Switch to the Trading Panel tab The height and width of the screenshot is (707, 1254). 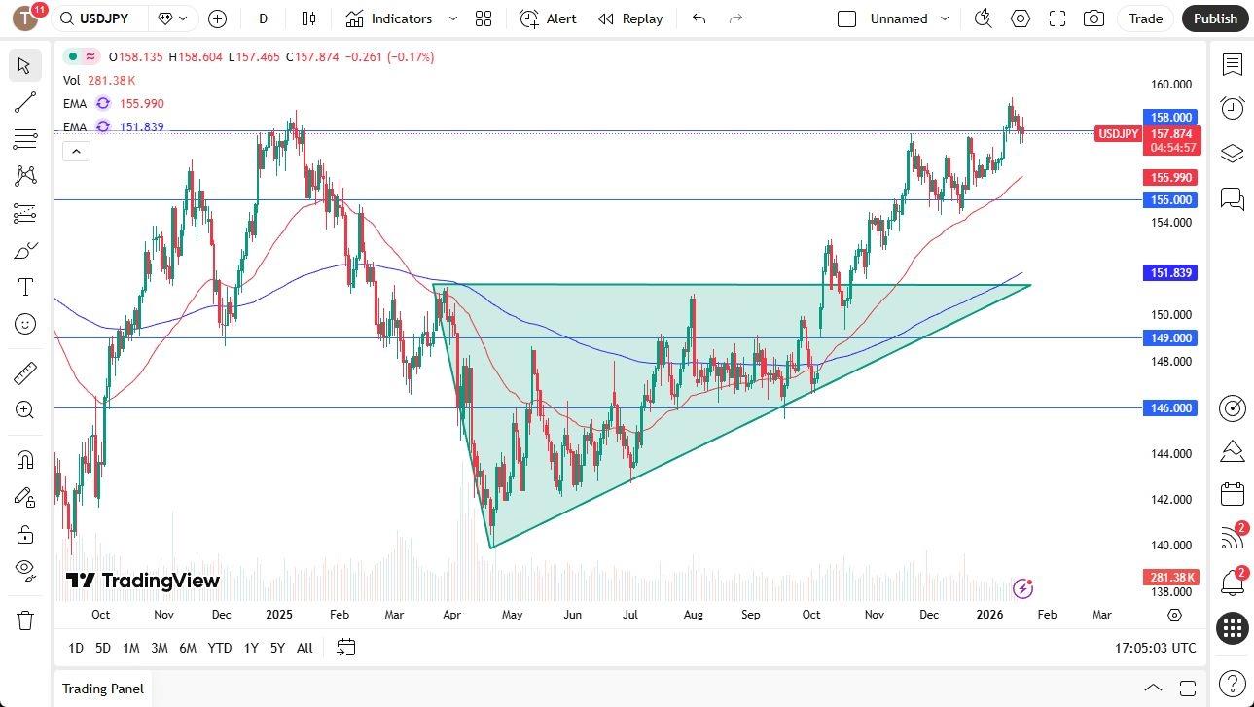tap(102, 689)
